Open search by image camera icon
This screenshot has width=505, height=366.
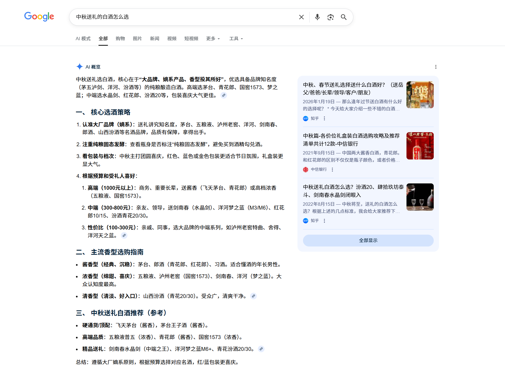(x=331, y=17)
